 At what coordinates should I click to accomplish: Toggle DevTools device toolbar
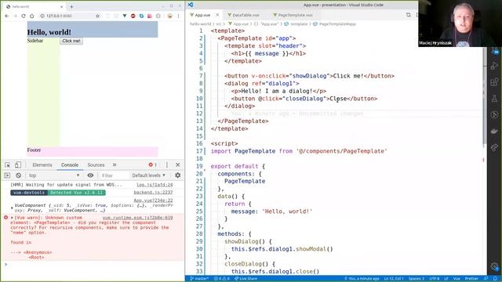coord(18,165)
